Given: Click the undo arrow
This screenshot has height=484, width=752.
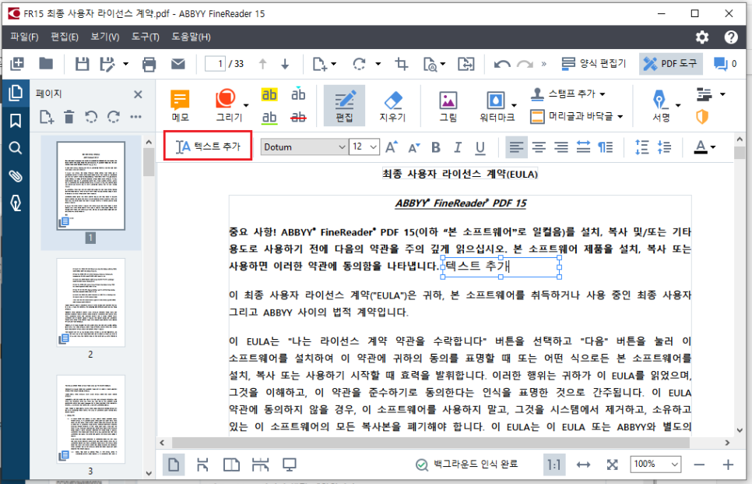Looking at the screenshot, I should point(501,64).
